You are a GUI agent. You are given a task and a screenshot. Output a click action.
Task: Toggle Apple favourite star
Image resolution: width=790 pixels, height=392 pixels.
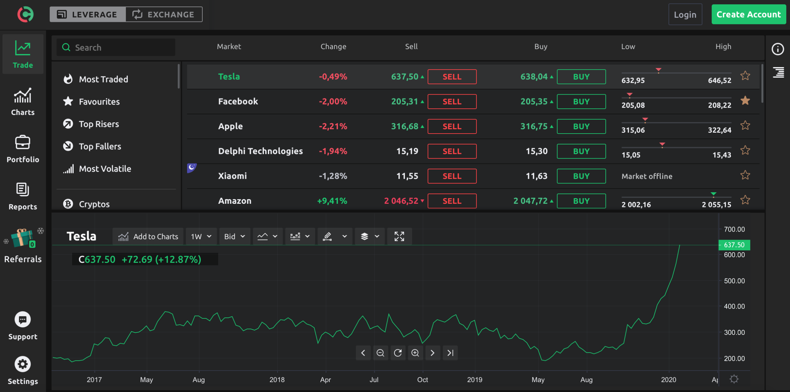click(745, 125)
